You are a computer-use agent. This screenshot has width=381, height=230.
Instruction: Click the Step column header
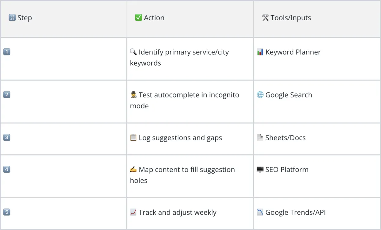[x=20, y=18]
